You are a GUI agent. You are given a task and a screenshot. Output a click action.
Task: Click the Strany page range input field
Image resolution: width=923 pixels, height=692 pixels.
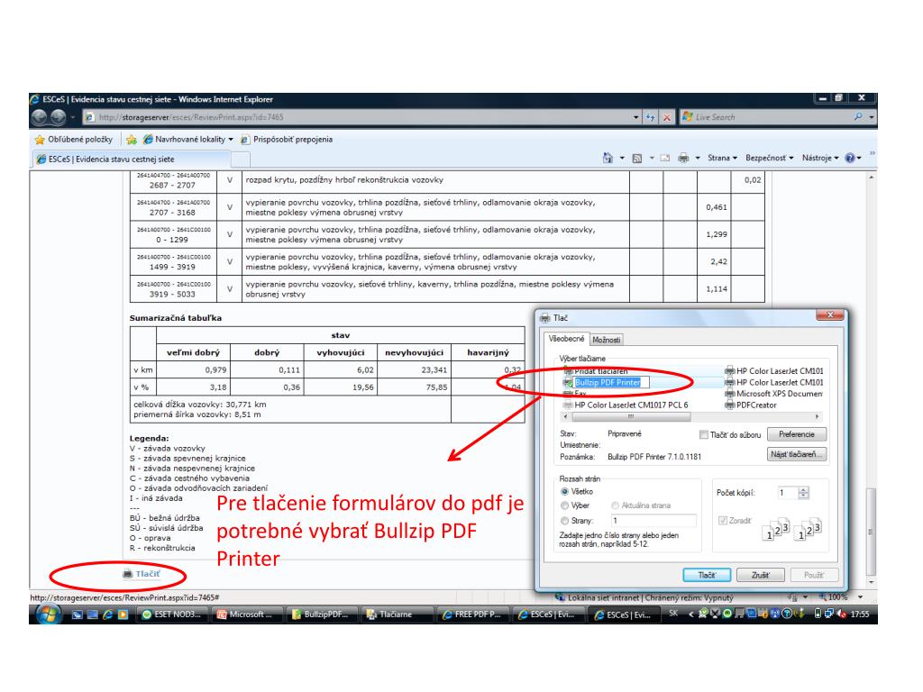point(653,521)
